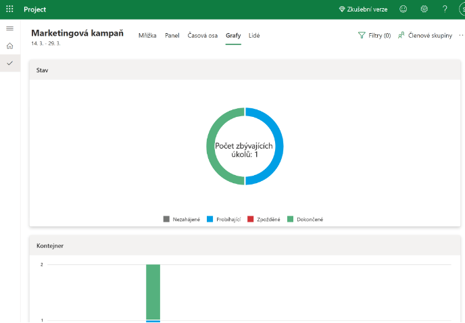Click the green bar in Kontejner chart

(x=153, y=291)
